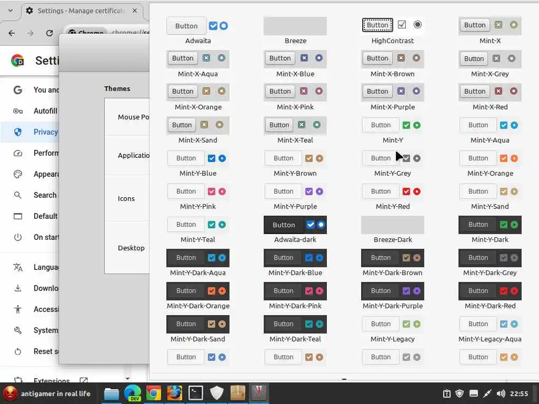Pick the Mint-Y-Purple theme

click(295, 197)
